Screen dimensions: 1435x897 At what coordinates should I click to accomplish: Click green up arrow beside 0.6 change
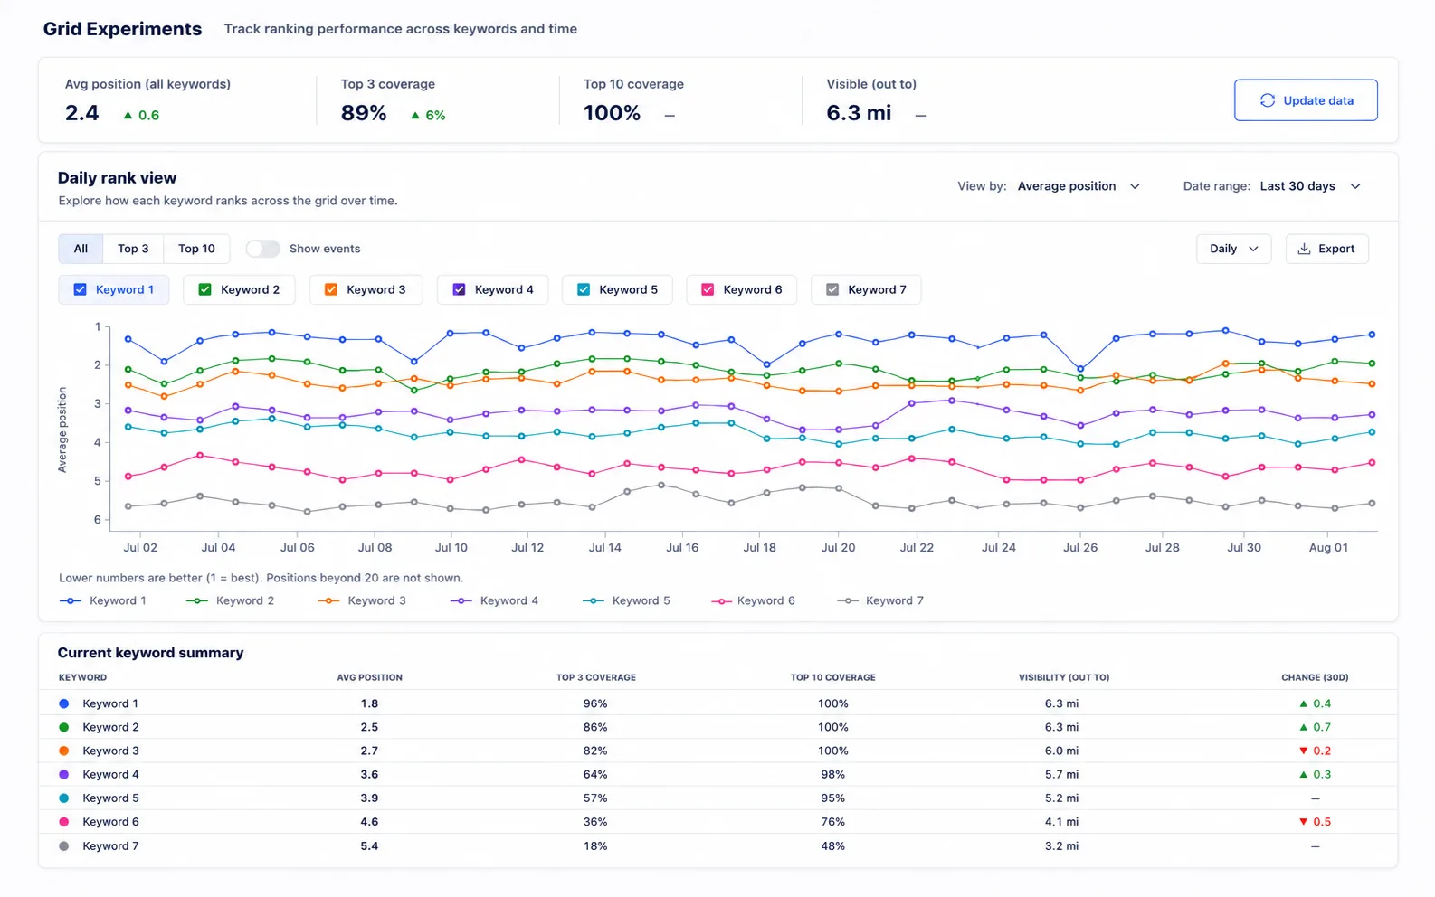128,115
